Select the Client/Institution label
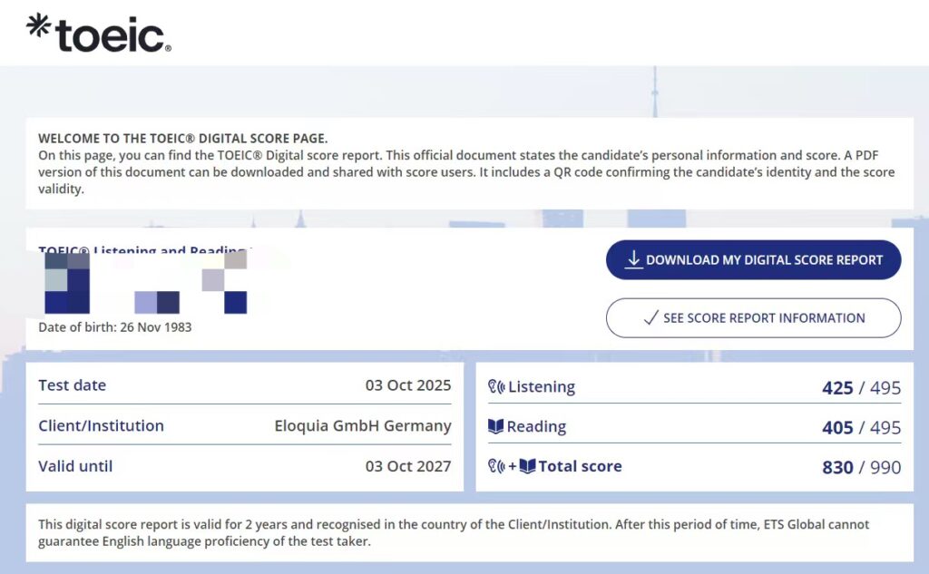This screenshot has width=929, height=574. pos(101,426)
